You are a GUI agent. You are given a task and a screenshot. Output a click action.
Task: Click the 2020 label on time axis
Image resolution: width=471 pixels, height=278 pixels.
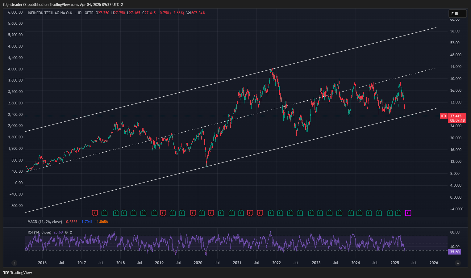coord(198,263)
